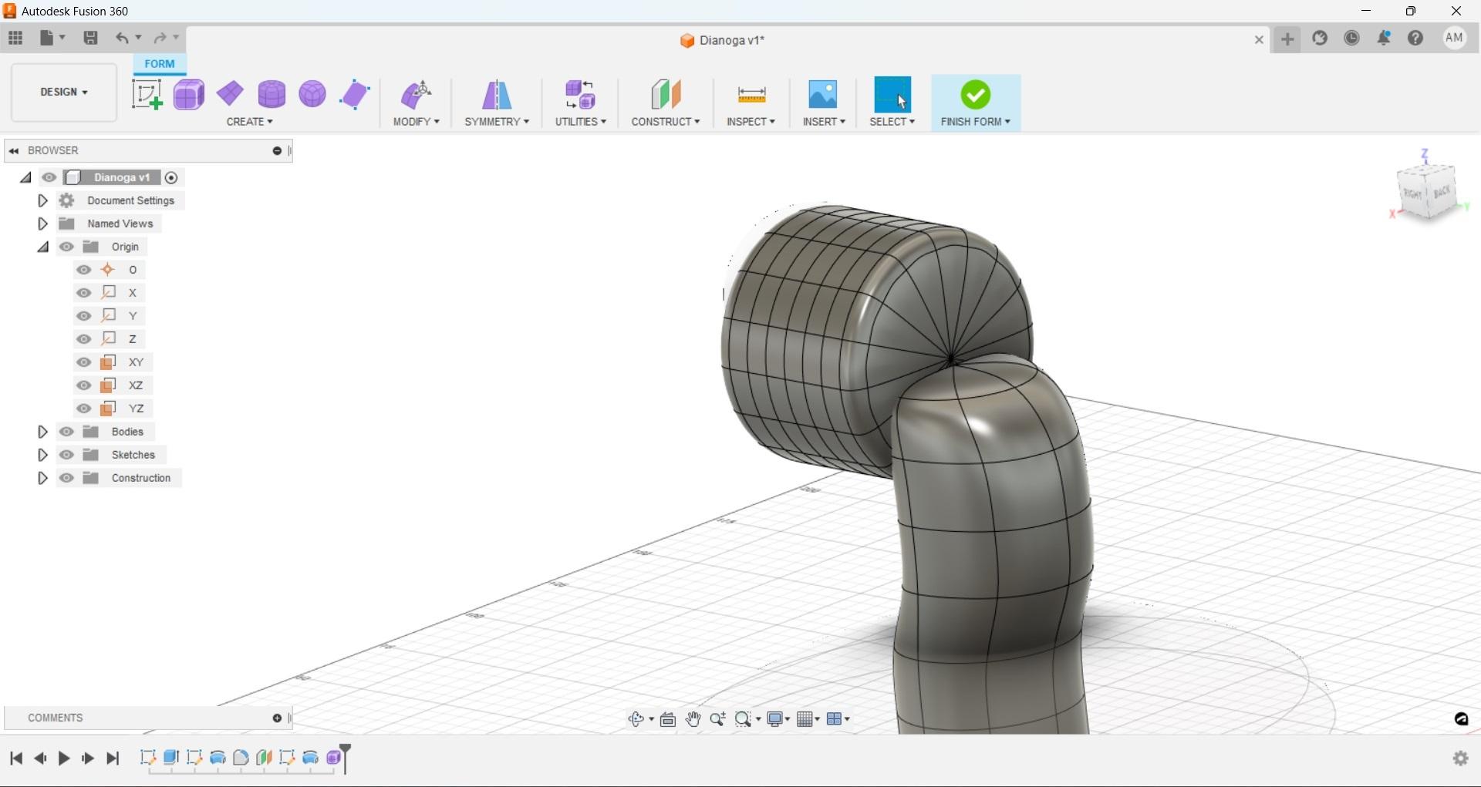Open a new design tab with plus
The width and height of the screenshot is (1481, 787).
pyautogui.click(x=1287, y=39)
